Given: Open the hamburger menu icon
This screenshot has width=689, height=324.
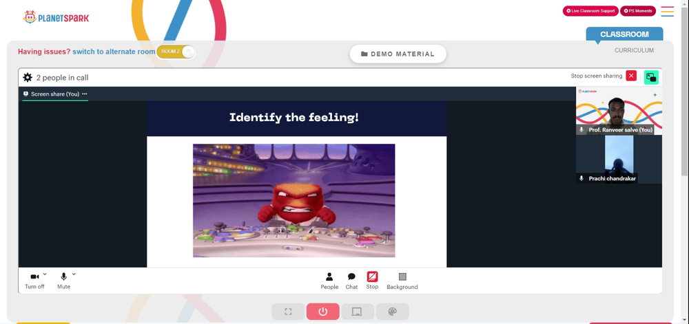Looking at the screenshot, I should 667,12.
